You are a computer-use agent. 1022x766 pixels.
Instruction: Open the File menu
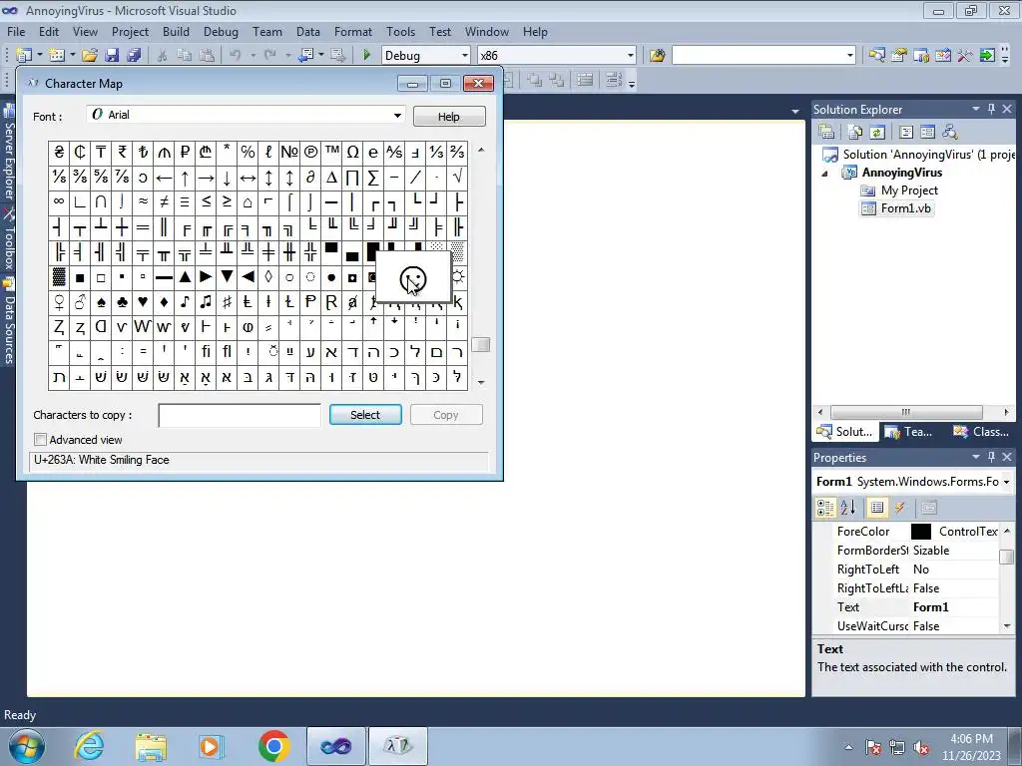[16, 31]
